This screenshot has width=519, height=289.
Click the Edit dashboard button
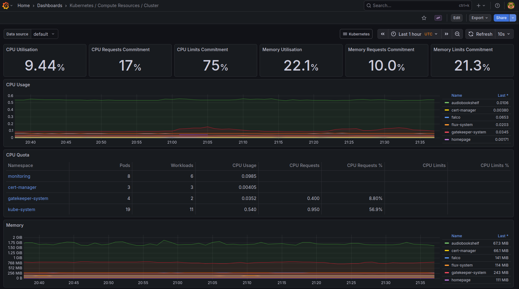(457, 18)
